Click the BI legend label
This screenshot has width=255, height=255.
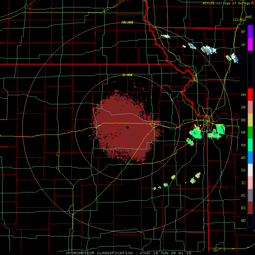click(243, 208)
